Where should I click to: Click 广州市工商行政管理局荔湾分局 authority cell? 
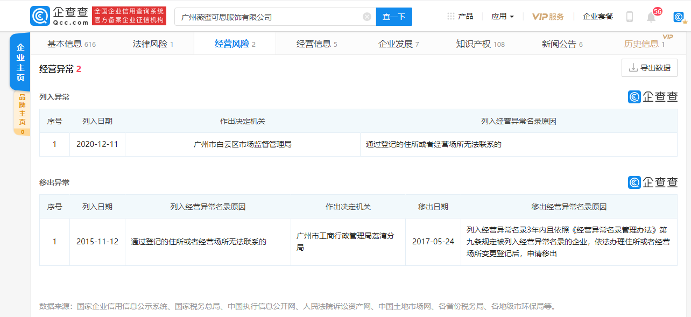pyautogui.click(x=348, y=242)
